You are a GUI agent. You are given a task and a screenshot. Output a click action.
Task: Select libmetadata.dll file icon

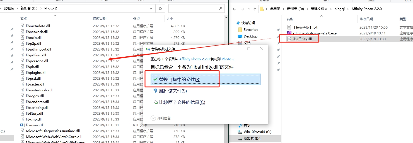(23, 26)
